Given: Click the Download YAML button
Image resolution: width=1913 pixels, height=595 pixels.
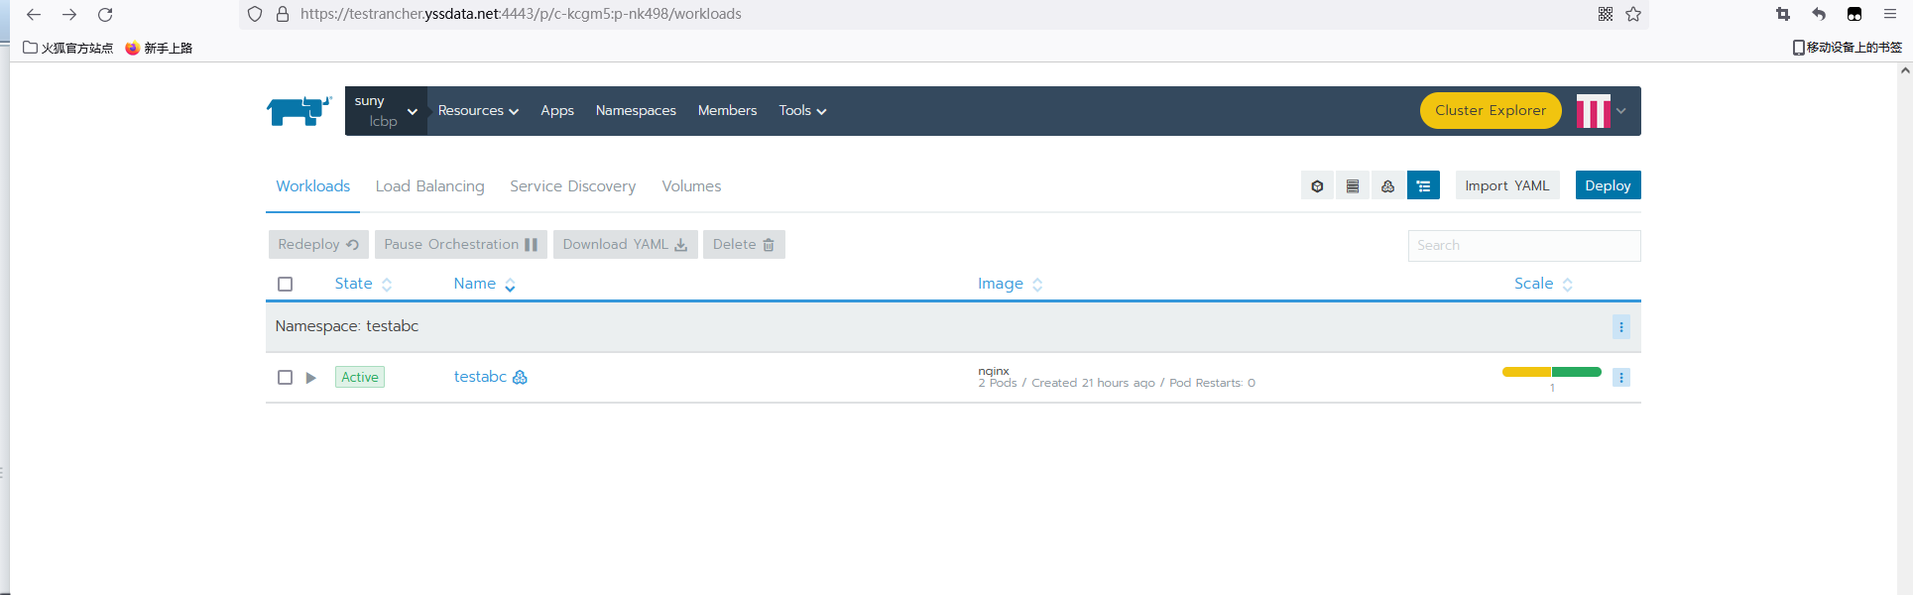Looking at the screenshot, I should pos(625,245).
